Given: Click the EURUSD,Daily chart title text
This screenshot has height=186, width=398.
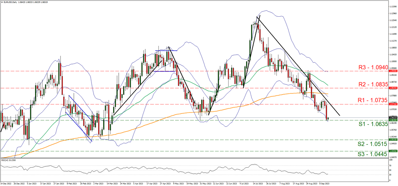Looking at the screenshot, I should 14,2.
